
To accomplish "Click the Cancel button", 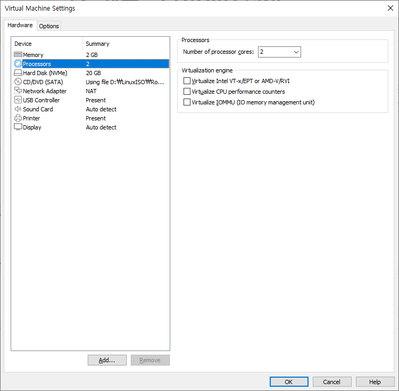I will point(332,381).
